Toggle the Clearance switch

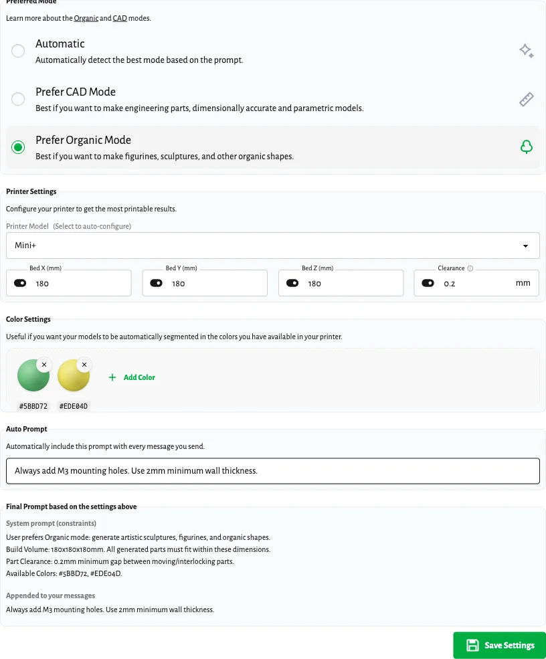point(428,283)
